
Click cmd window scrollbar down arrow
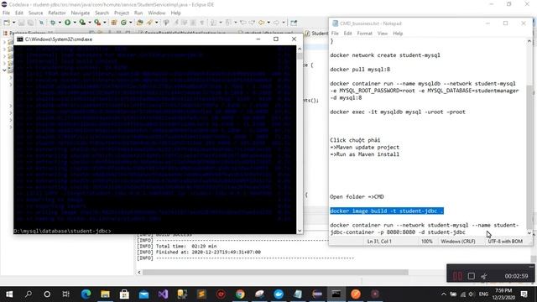(300, 231)
